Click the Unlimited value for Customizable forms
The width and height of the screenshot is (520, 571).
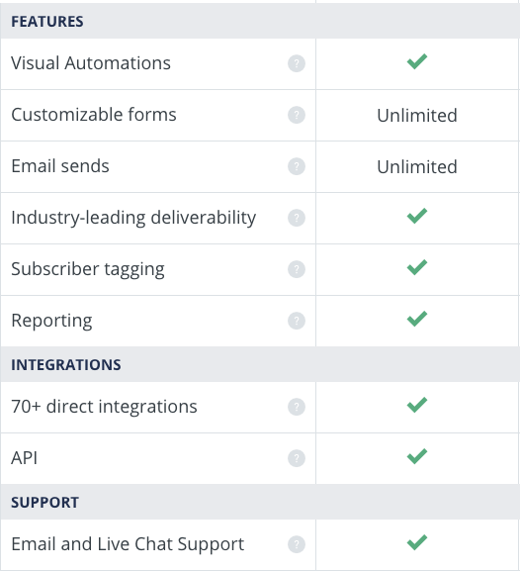click(417, 116)
